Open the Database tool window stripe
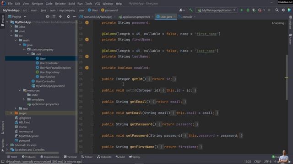 click(291, 22)
